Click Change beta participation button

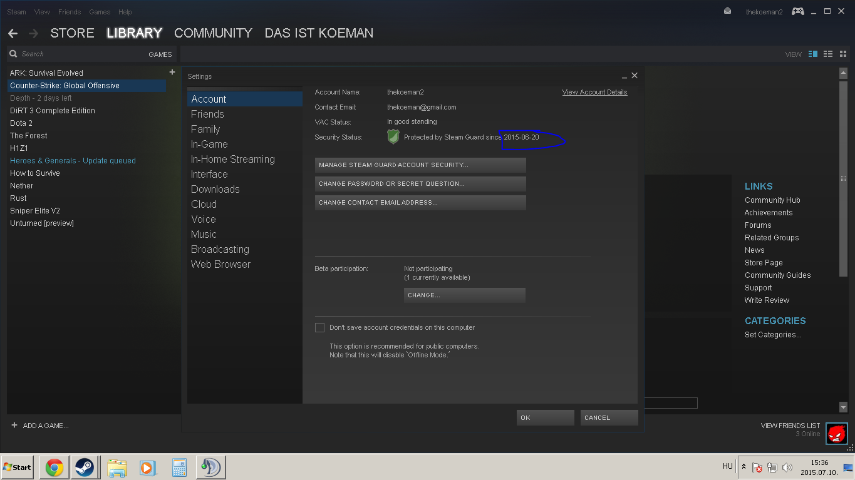(x=465, y=295)
